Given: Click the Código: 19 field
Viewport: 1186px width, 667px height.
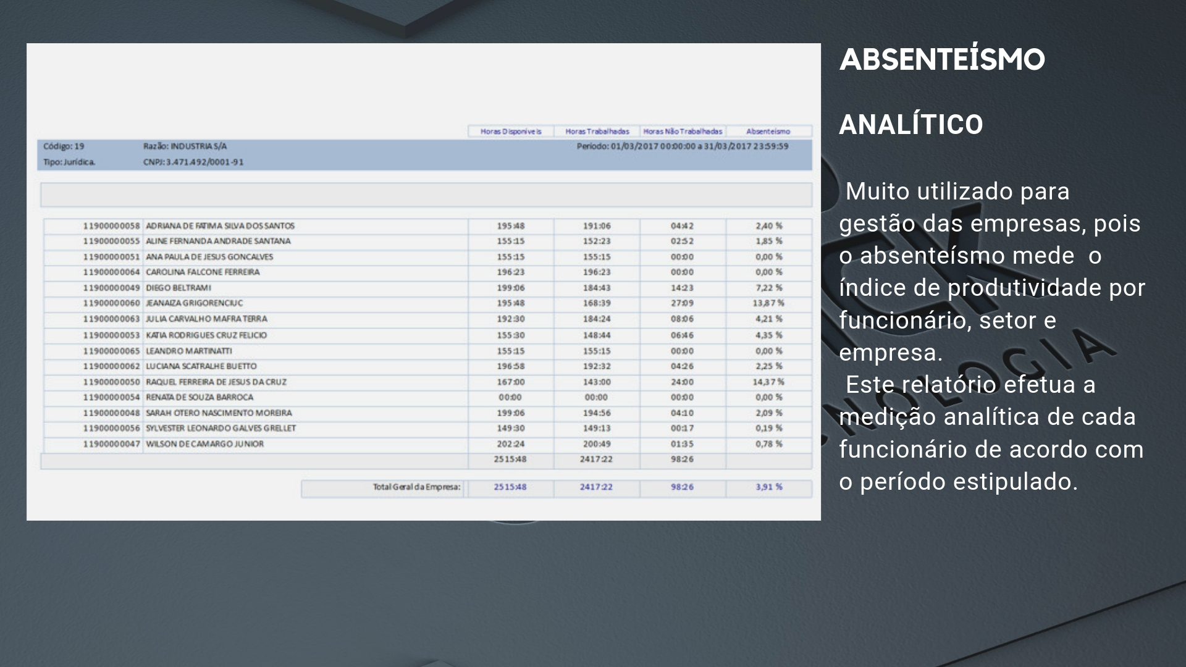Looking at the screenshot, I should point(64,146).
